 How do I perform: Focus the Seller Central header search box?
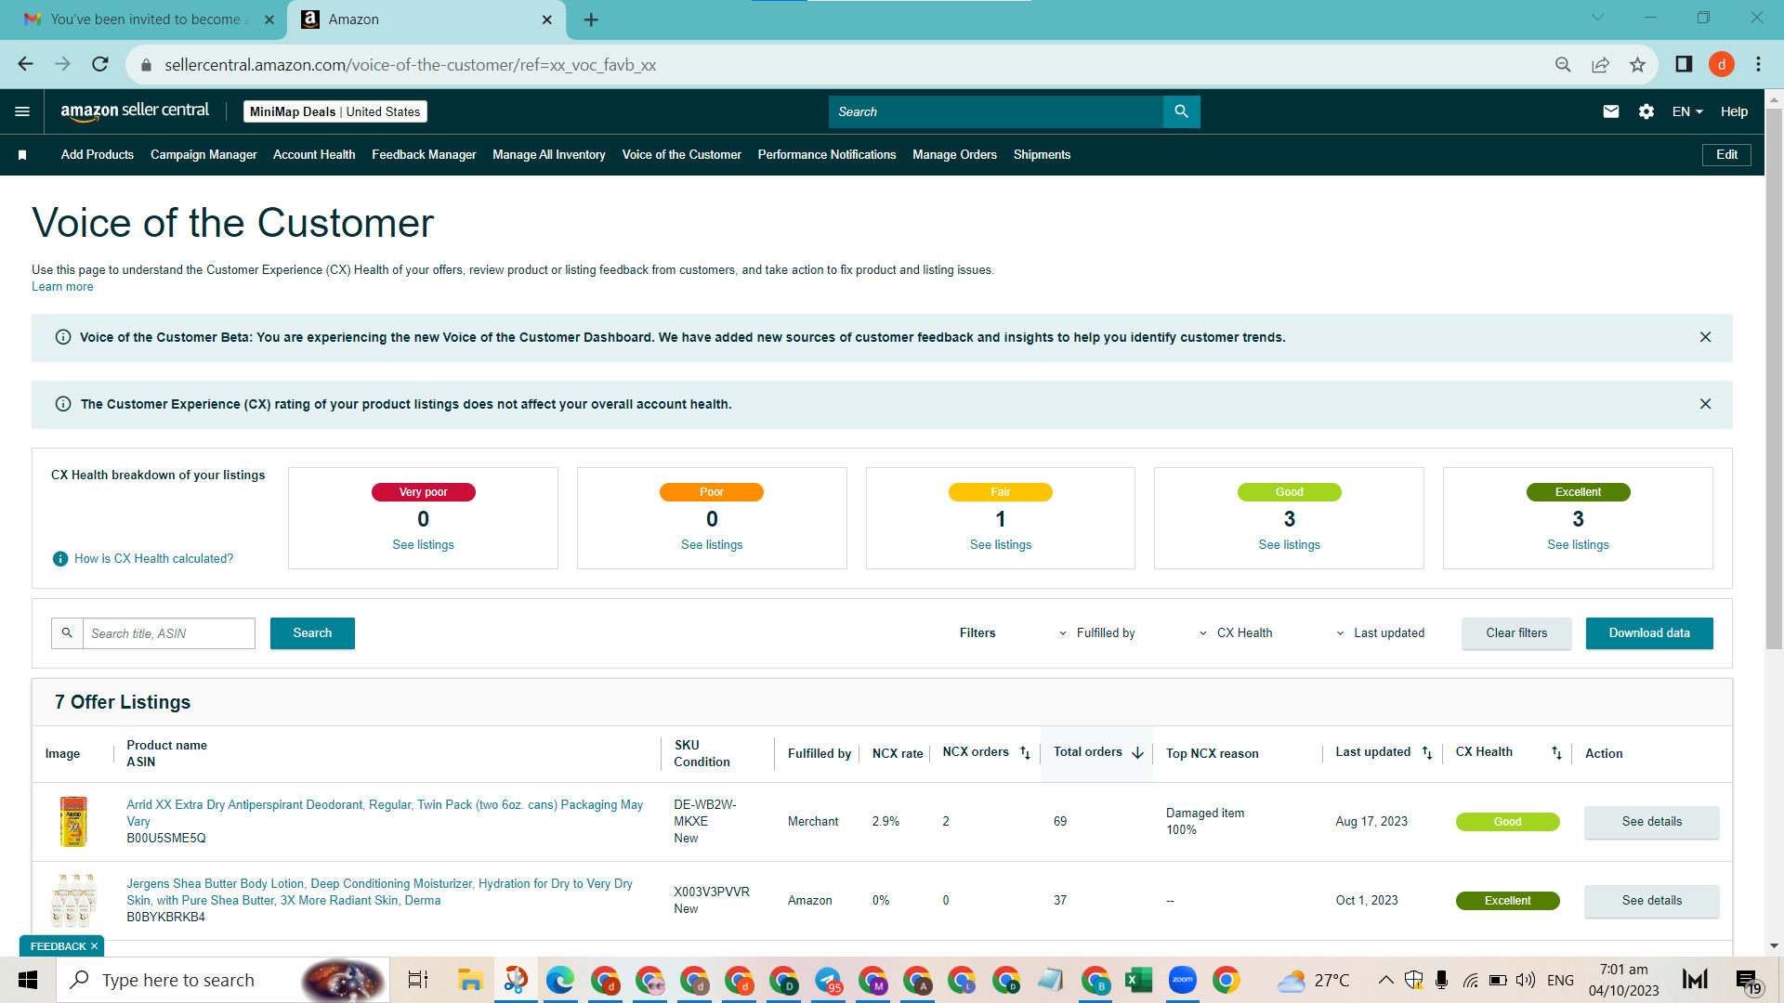(x=996, y=111)
